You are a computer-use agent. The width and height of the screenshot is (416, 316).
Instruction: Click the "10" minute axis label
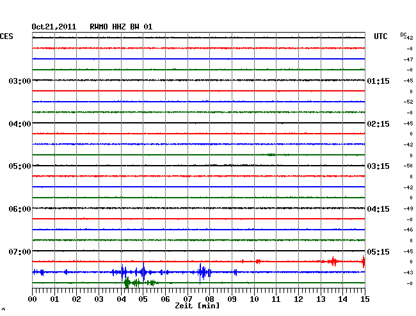(254, 299)
